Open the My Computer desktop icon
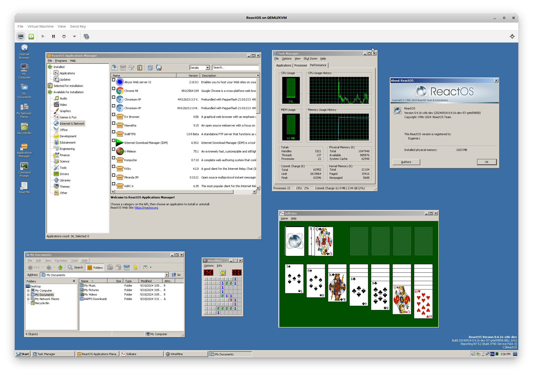Image resolution: width=533 pixels, height=374 pixels. click(24, 71)
